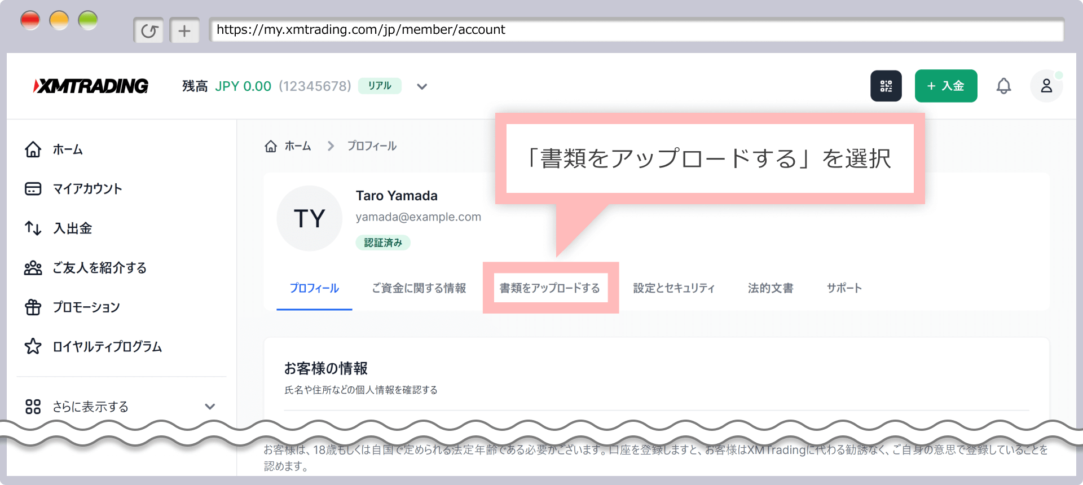Open マイアカウント in the sidebar
1083x485 pixels.
point(87,189)
